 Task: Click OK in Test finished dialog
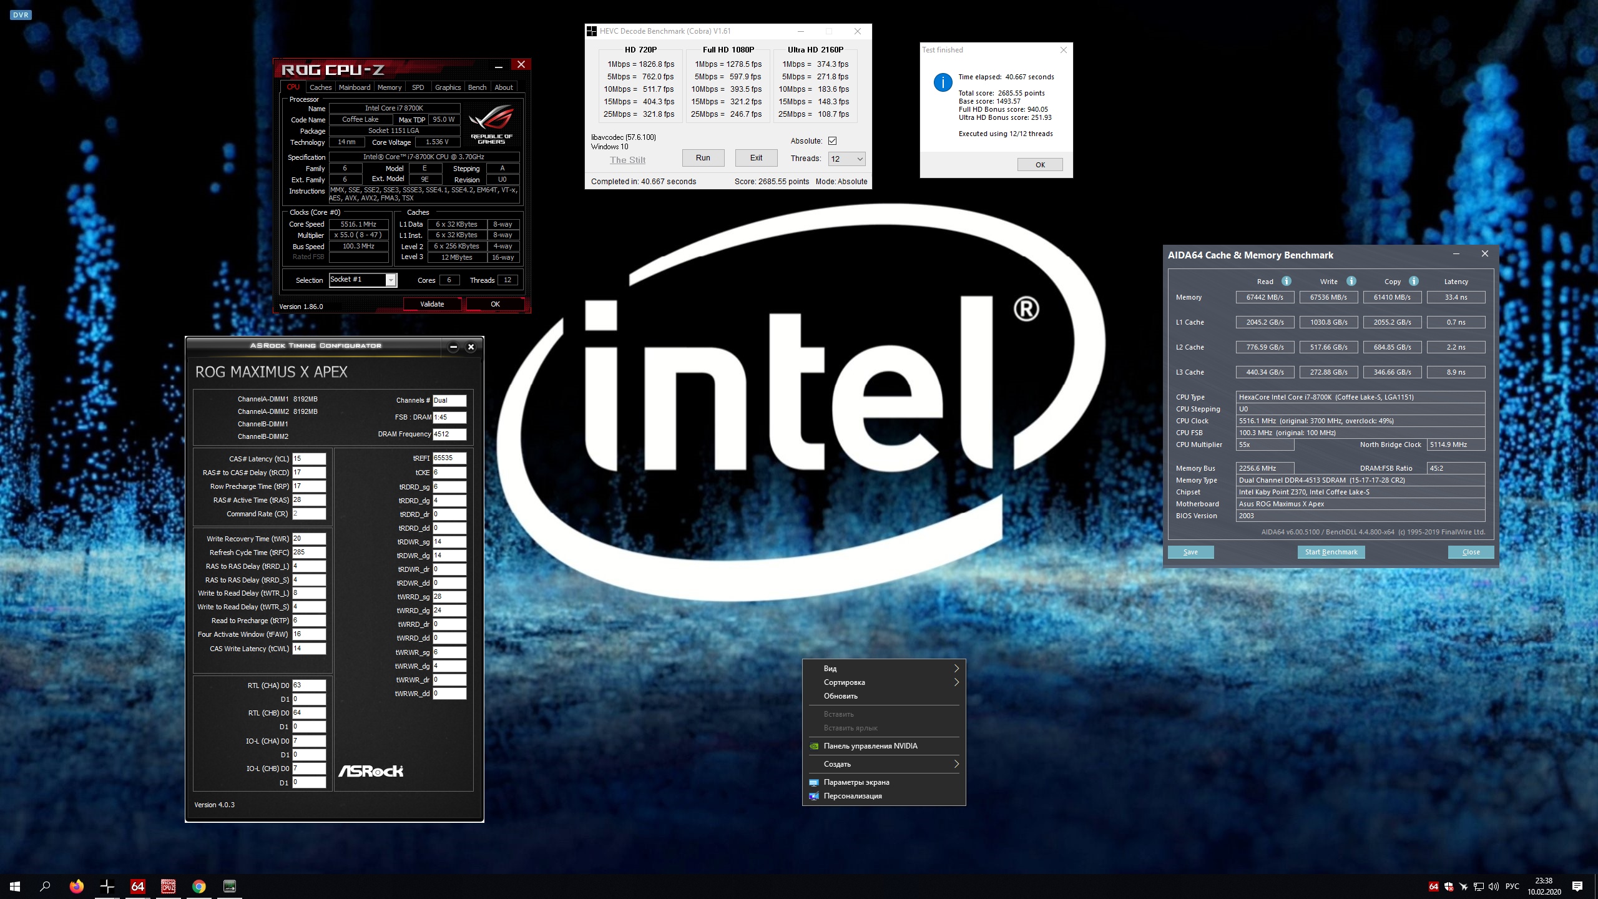pyautogui.click(x=1040, y=165)
